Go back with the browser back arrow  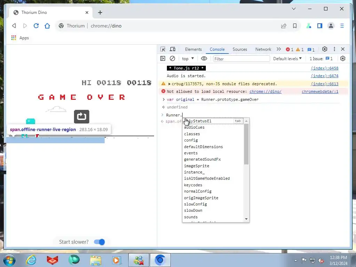click(x=14, y=26)
